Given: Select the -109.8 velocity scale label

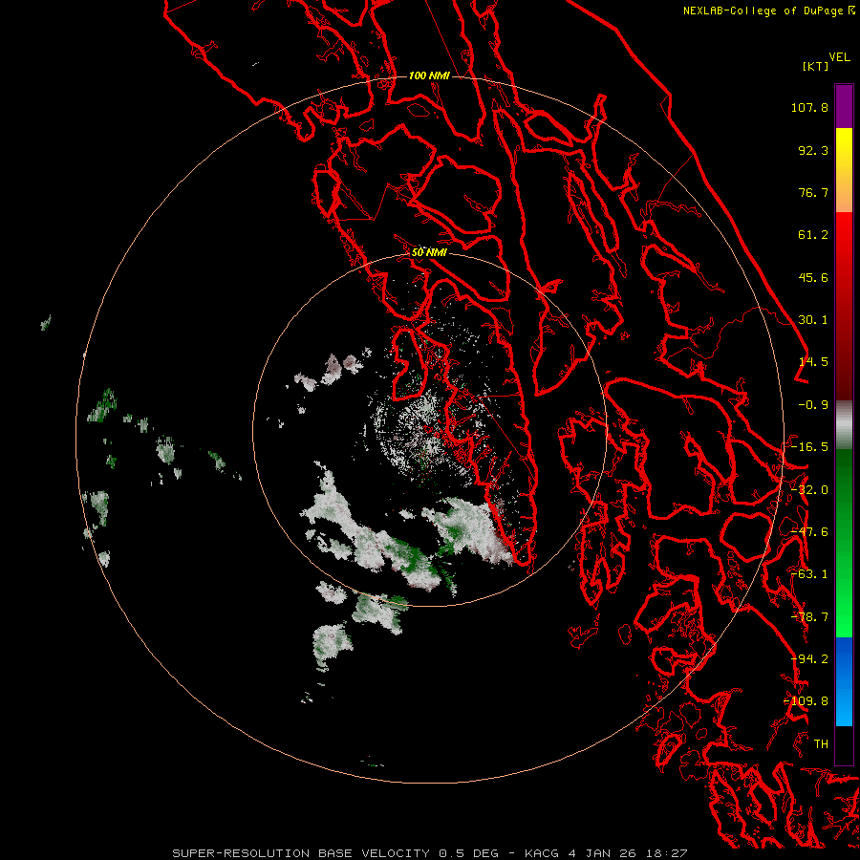Looking at the screenshot, I should click(x=806, y=701).
